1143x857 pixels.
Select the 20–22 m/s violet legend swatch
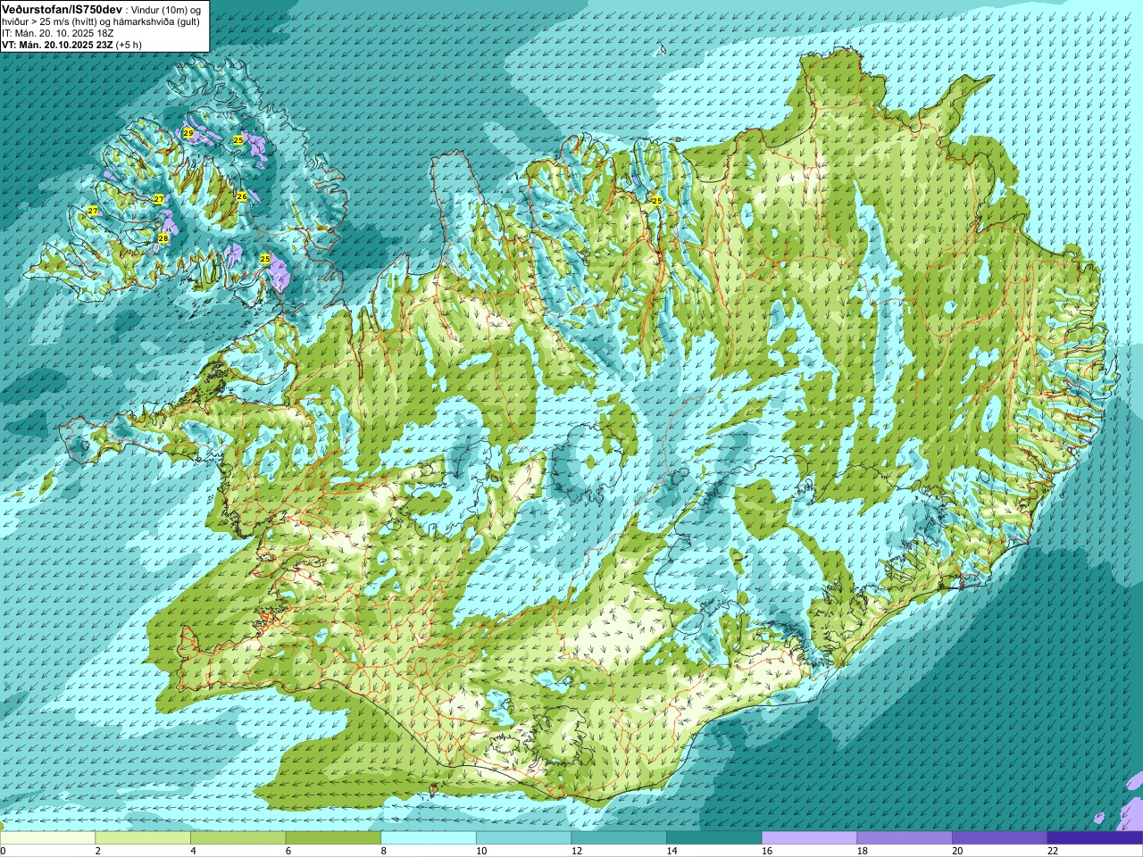pyautogui.click(x=1000, y=838)
